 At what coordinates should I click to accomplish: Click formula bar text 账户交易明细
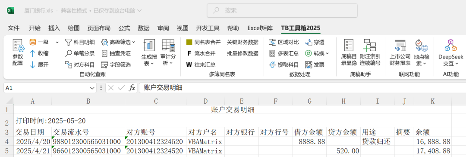[163, 88]
